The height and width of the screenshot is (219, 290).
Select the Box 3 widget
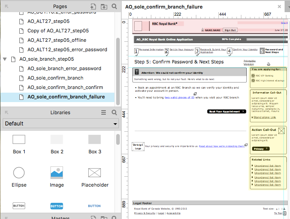[95, 139]
